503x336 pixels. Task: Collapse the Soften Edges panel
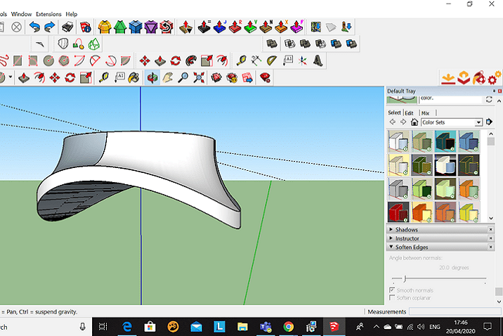(x=411, y=247)
